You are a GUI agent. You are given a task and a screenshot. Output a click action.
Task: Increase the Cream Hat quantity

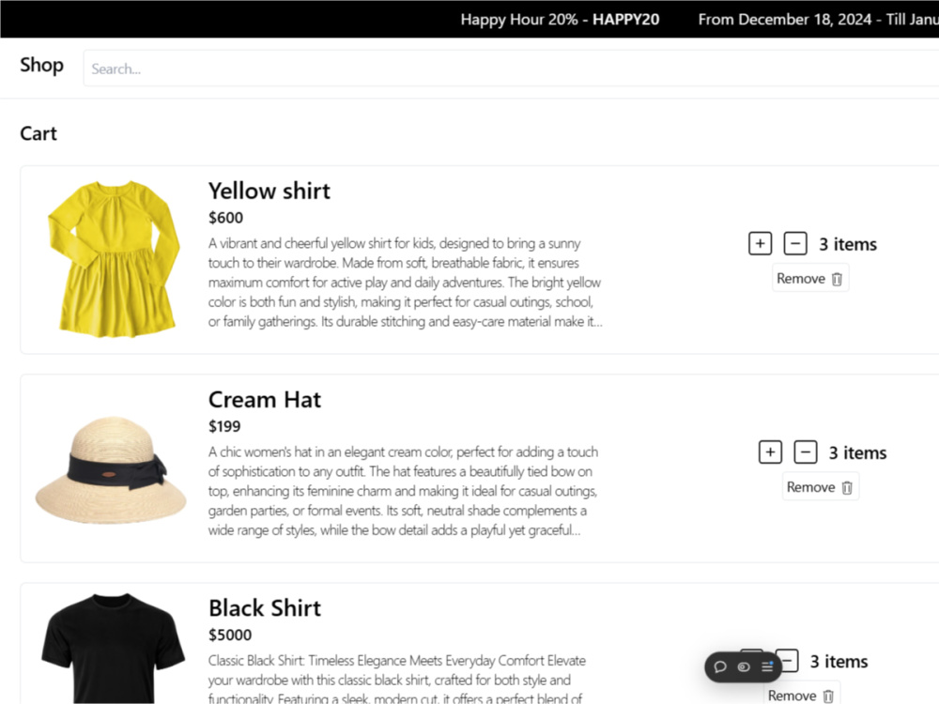770,451
